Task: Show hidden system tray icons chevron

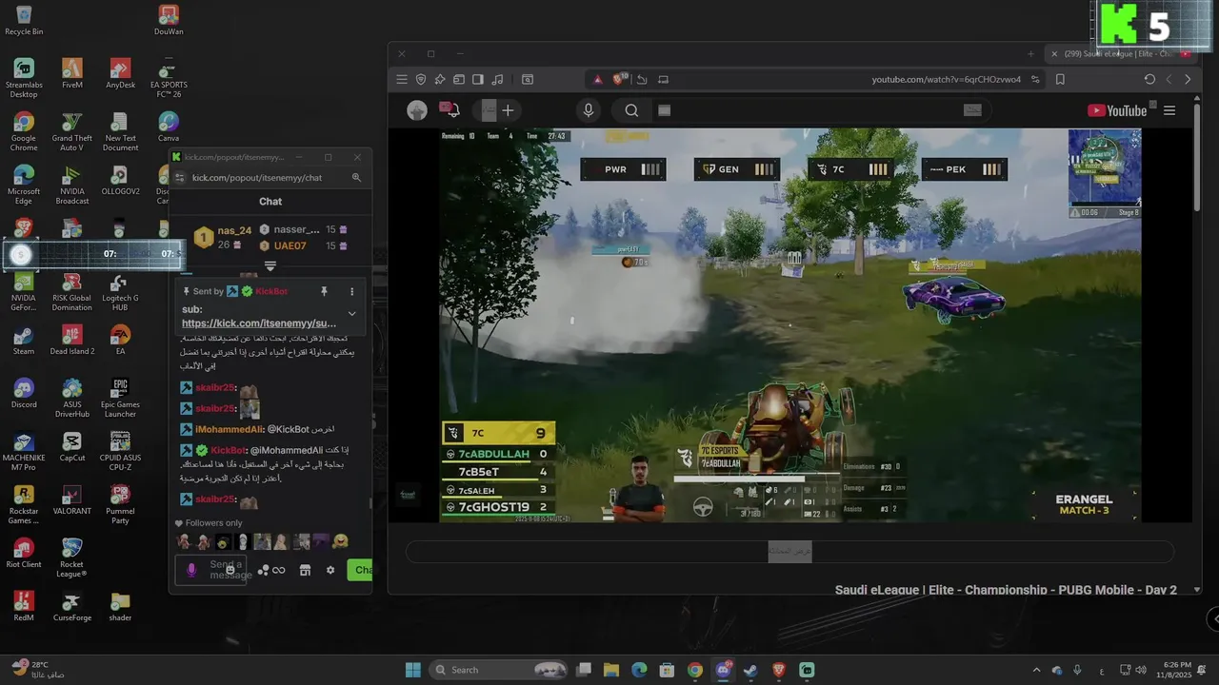Action: [x=1037, y=670]
